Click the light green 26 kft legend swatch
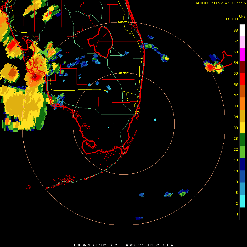The height and width of the screenshot is (247, 247). click(x=242, y=152)
